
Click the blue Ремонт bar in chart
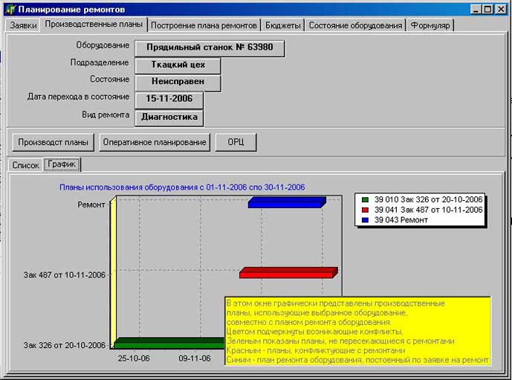[287, 202]
